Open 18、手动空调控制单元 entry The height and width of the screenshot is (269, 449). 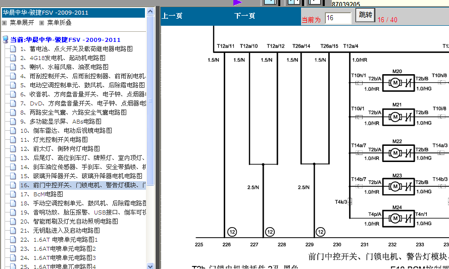coord(83,203)
